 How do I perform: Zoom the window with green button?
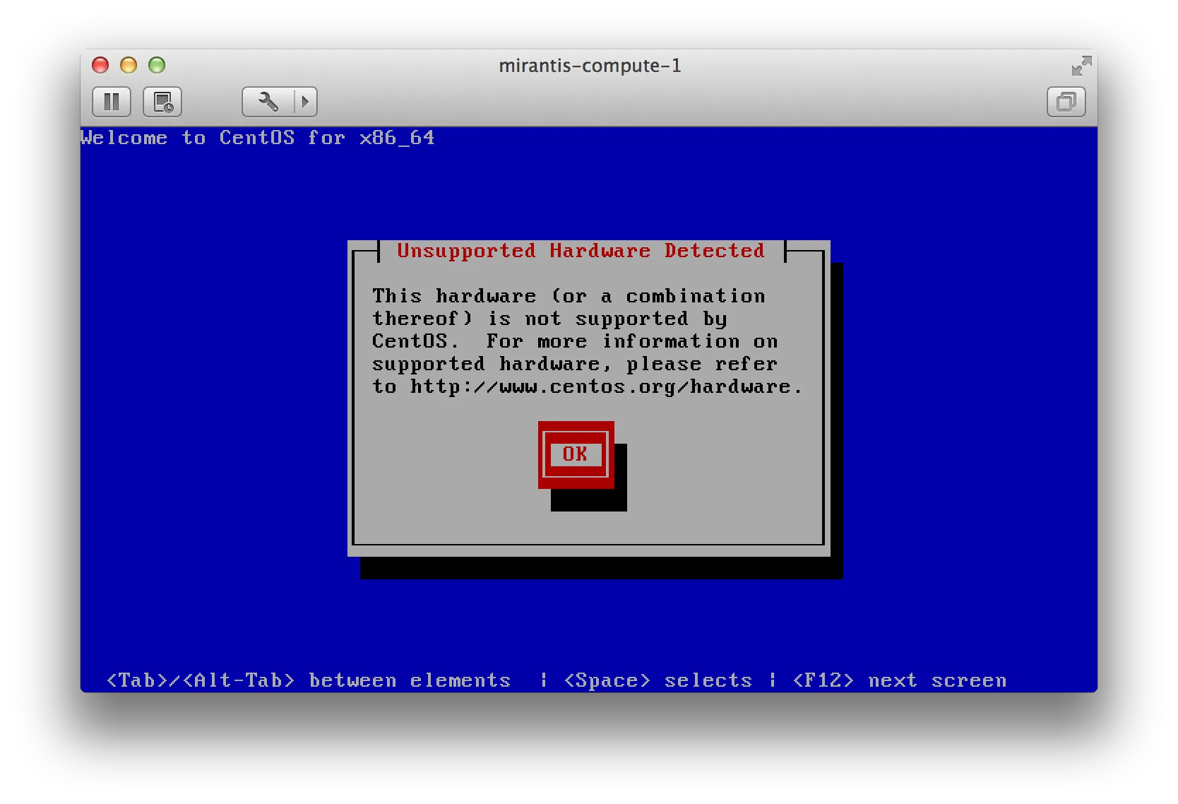[157, 65]
